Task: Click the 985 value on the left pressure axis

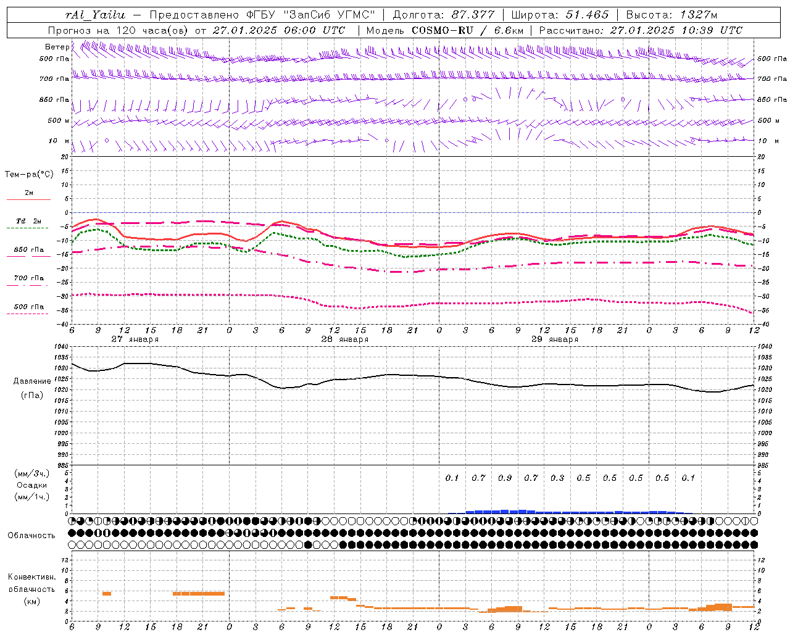Action: coord(62,465)
